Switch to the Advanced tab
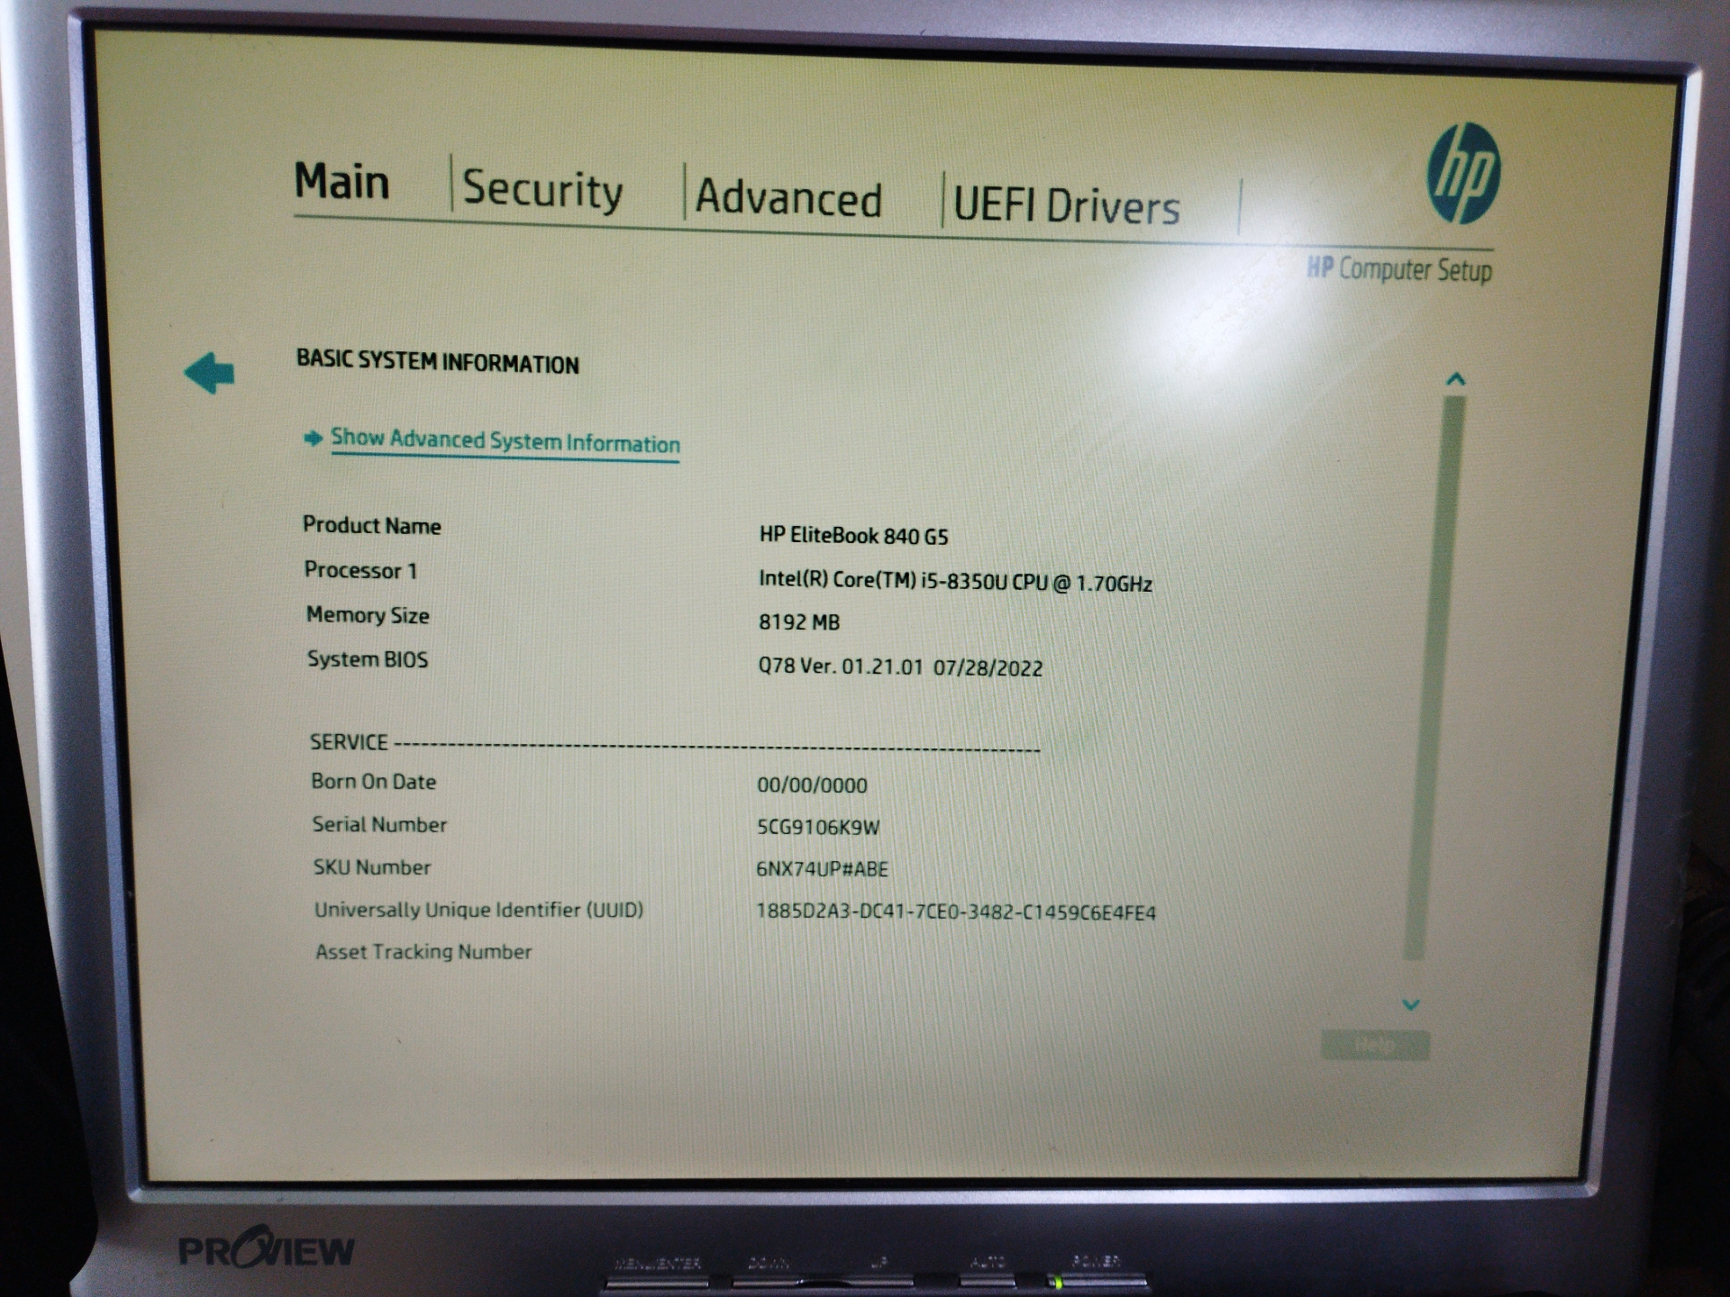 [x=788, y=197]
